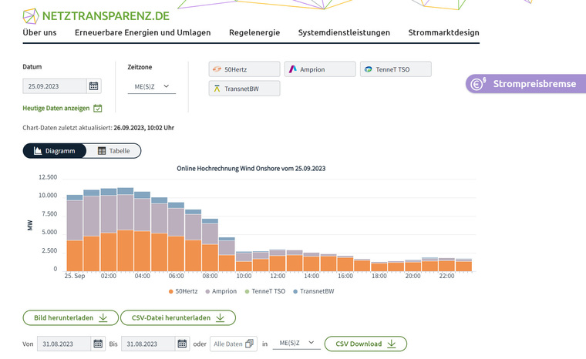The image size is (586, 359).
Task: Click the Von date input field
Action: click(64, 344)
